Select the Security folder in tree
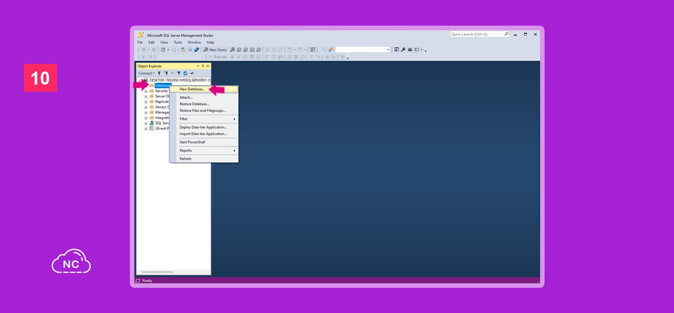This screenshot has width=674, height=313. [161, 91]
